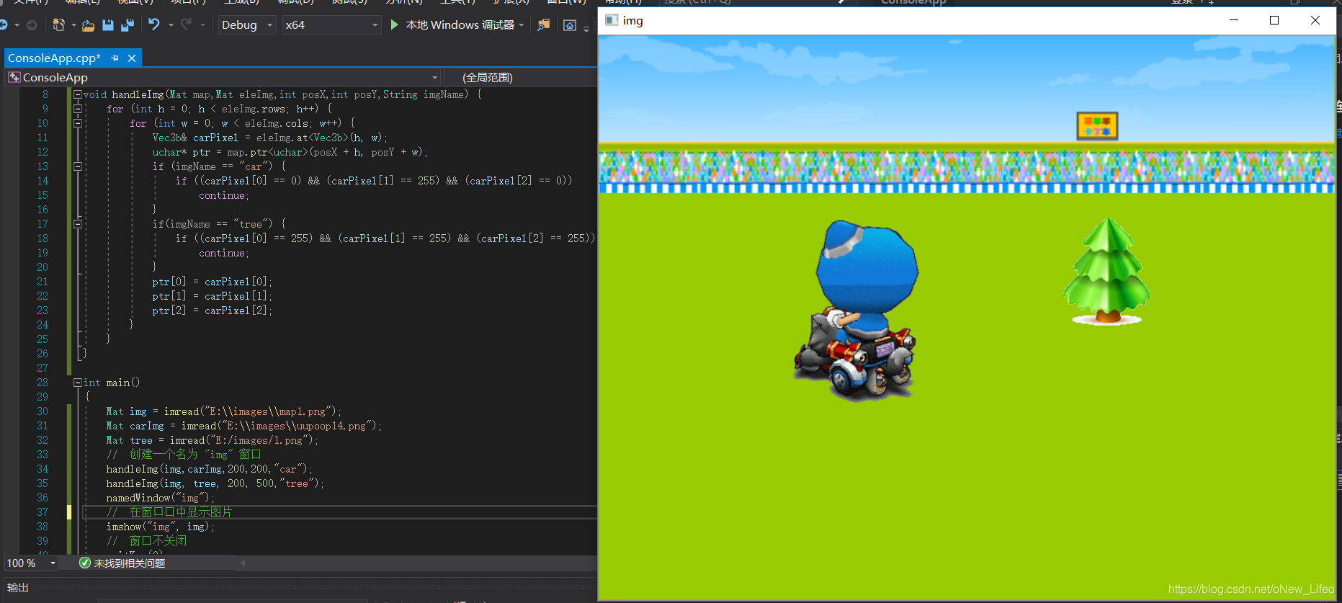1342x603 pixels.
Task: Start debugging with the green play icon
Action: point(394,24)
